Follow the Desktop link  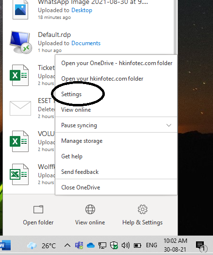[82, 10]
